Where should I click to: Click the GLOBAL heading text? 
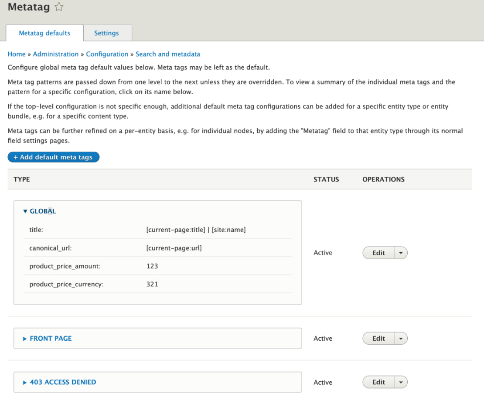43,211
